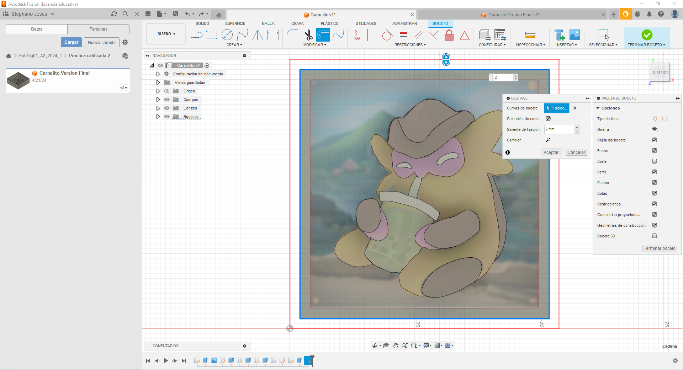Open notifications bell
This screenshot has width=683, height=370.
[x=649, y=14]
